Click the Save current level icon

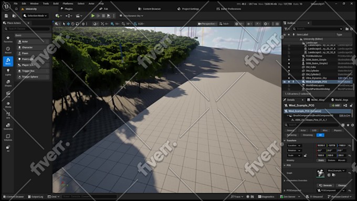coord(6,16)
